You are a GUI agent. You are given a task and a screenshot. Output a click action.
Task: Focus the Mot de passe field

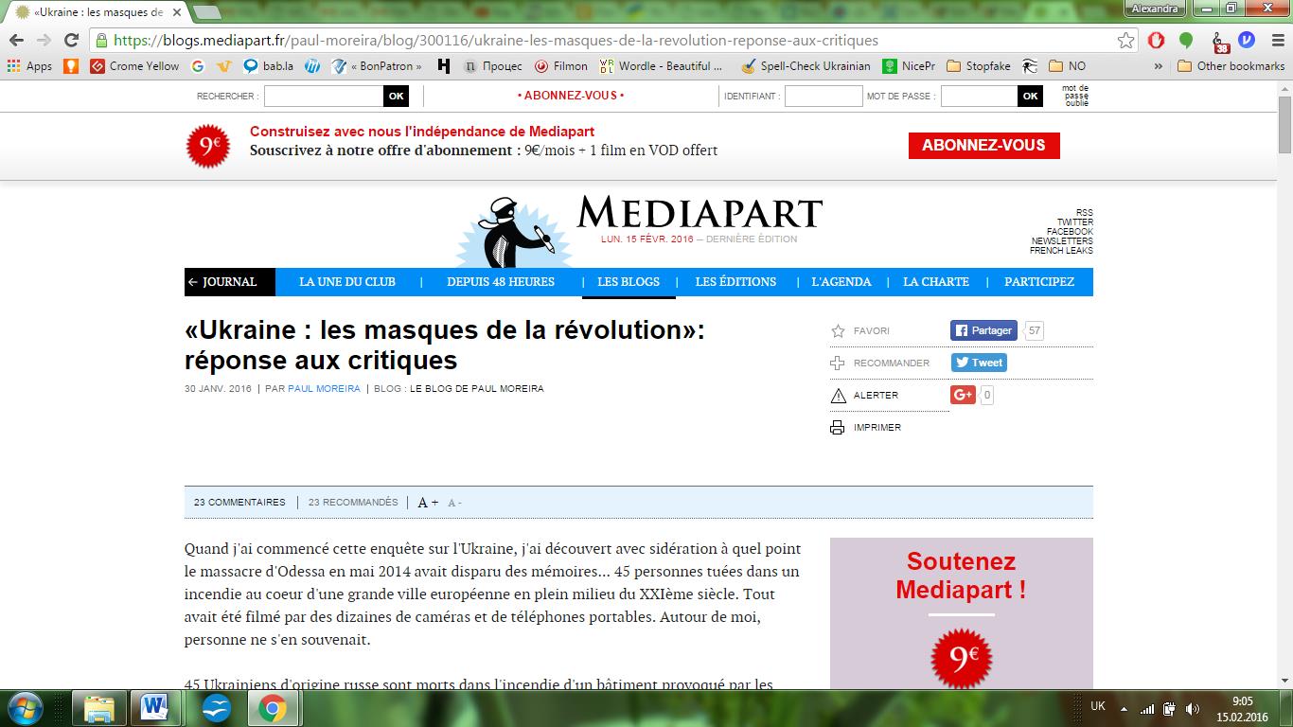pos(979,96)
